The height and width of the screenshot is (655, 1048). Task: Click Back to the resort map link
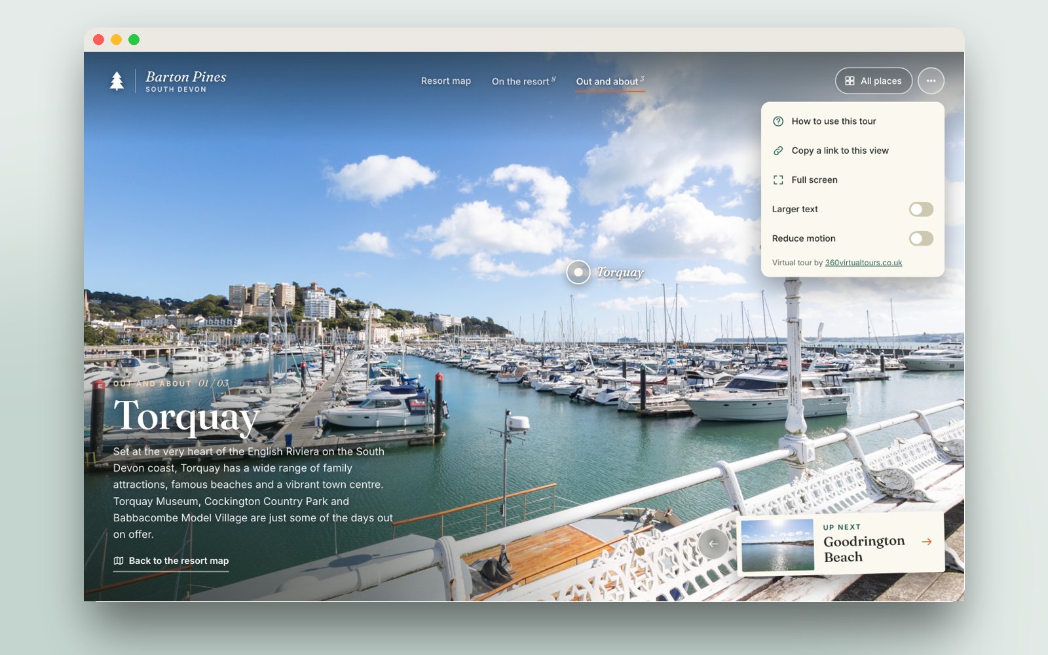tap(171, 561)
